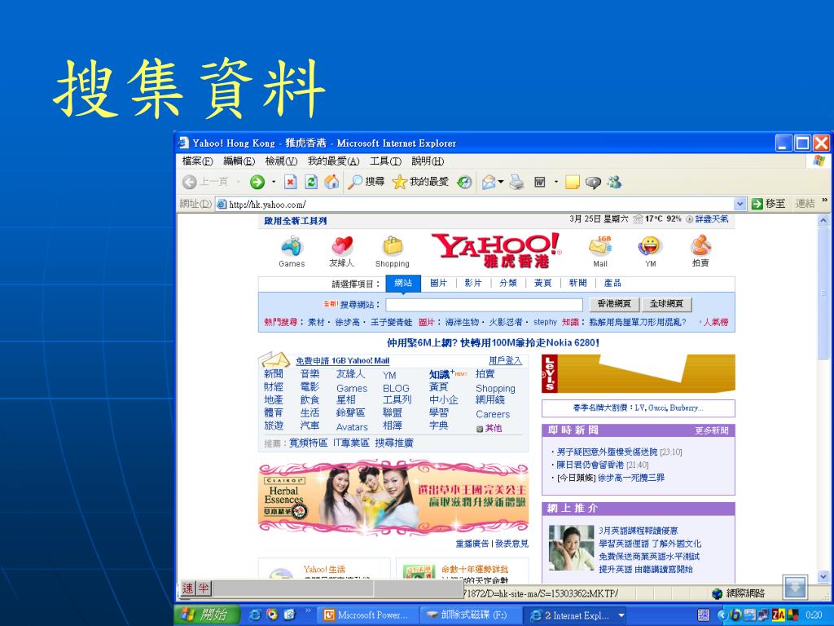Image resolution: width=834 pixels, height=626 pixels.
Task: Open the 2 Internet Explorer taskbar group
Action: (576, 615)
